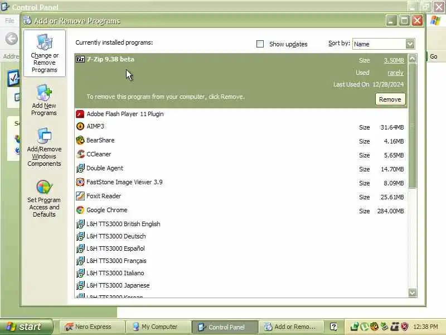Click the program list scroll up arrow
446x335 pixels.
(413, 59)
